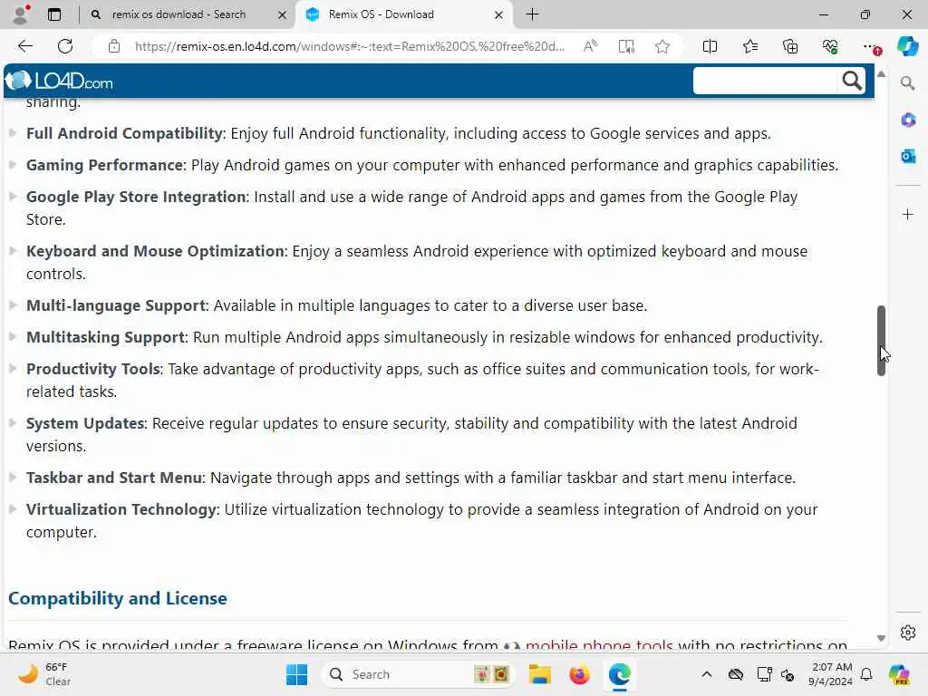Click the Edge taskbar icon
Screen dimensions: 928x696
pos(619,674)
